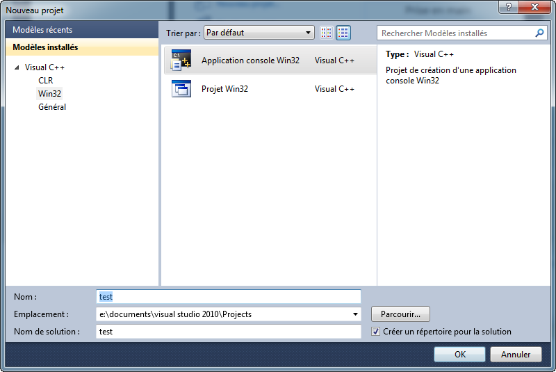Select the Win32 category
Viewport: 556px width, 372px height.
point(49,94)
